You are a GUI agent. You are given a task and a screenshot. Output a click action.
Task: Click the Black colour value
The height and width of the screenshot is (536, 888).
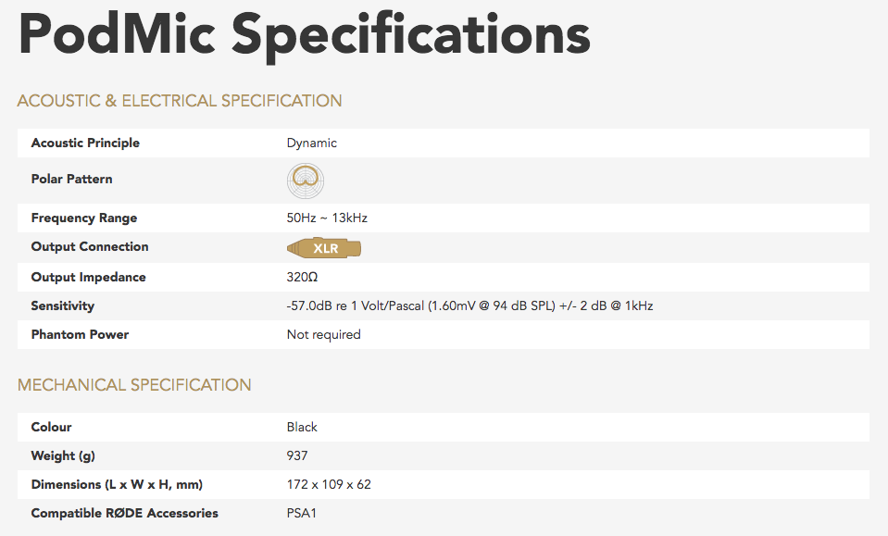point(302,428)
